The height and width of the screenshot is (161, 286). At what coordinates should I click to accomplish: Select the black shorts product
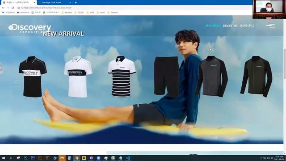click(166, 76)
